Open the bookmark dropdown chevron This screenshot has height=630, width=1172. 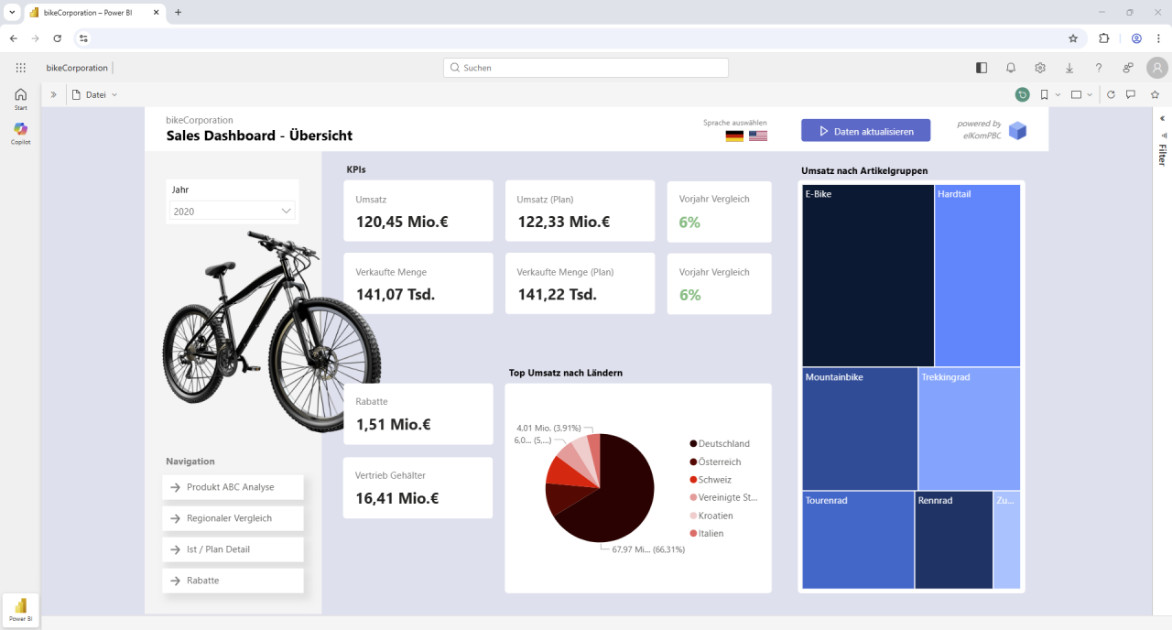pyautogui.click(x=1058, y=94)
